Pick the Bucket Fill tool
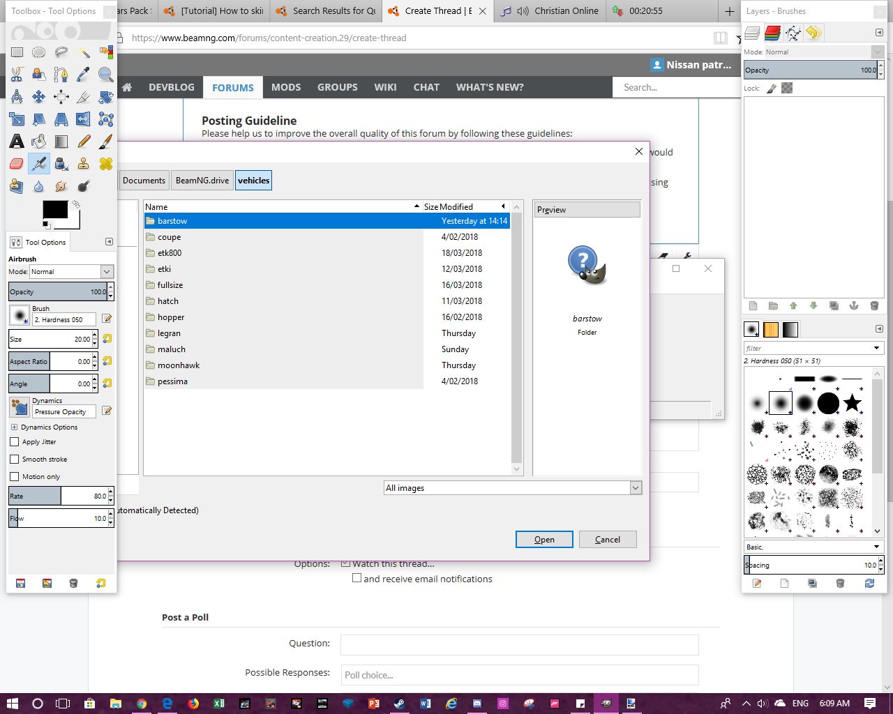 pyautogui.click(x=39, y=142)
